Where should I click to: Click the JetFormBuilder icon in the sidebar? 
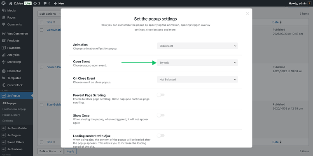click(x=4, y=128)
